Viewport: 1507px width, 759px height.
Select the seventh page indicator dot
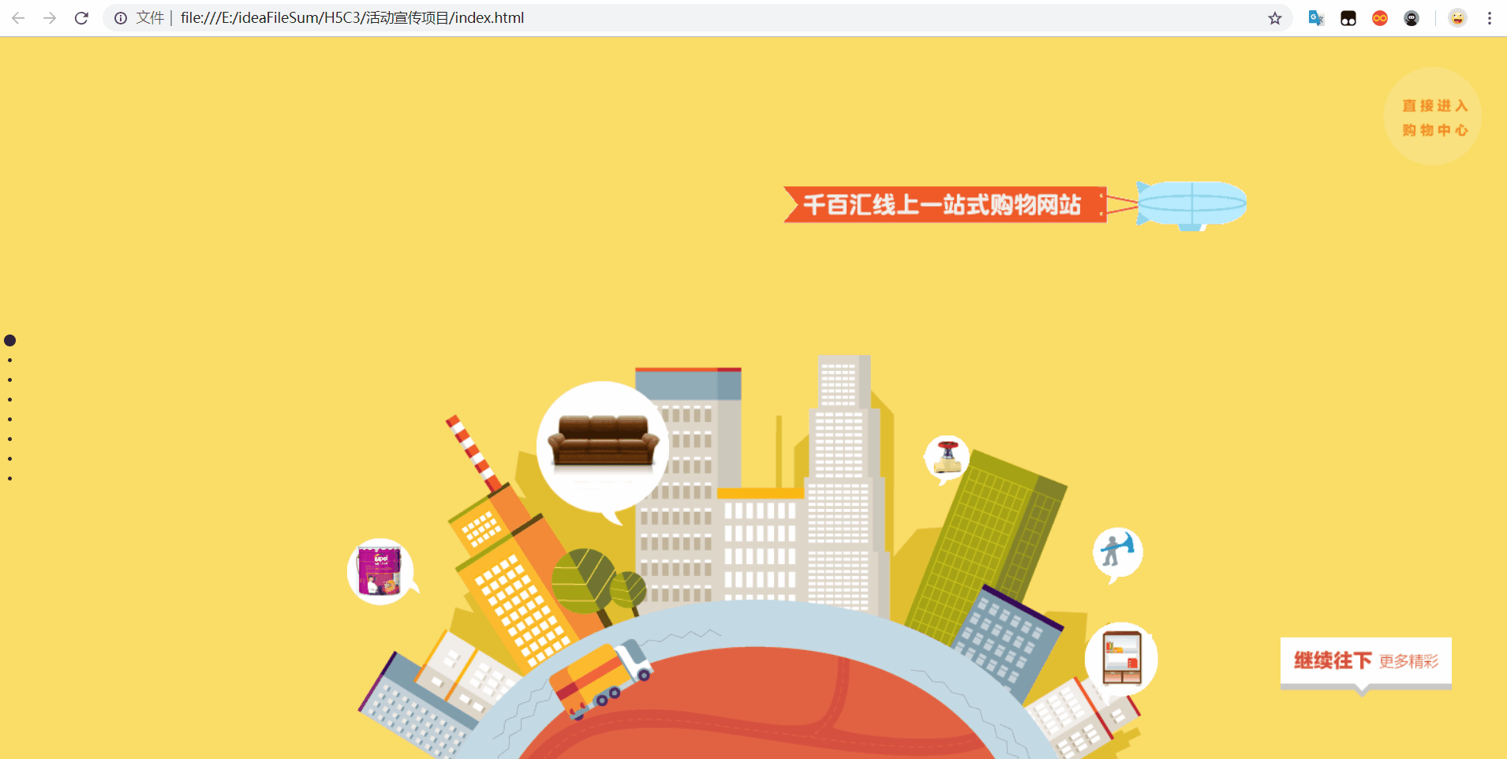click(9, 458)
